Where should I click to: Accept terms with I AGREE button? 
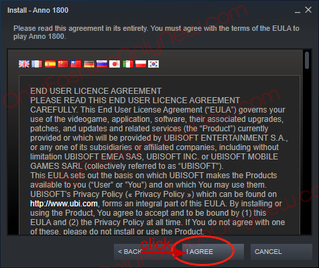click(213, 252)
